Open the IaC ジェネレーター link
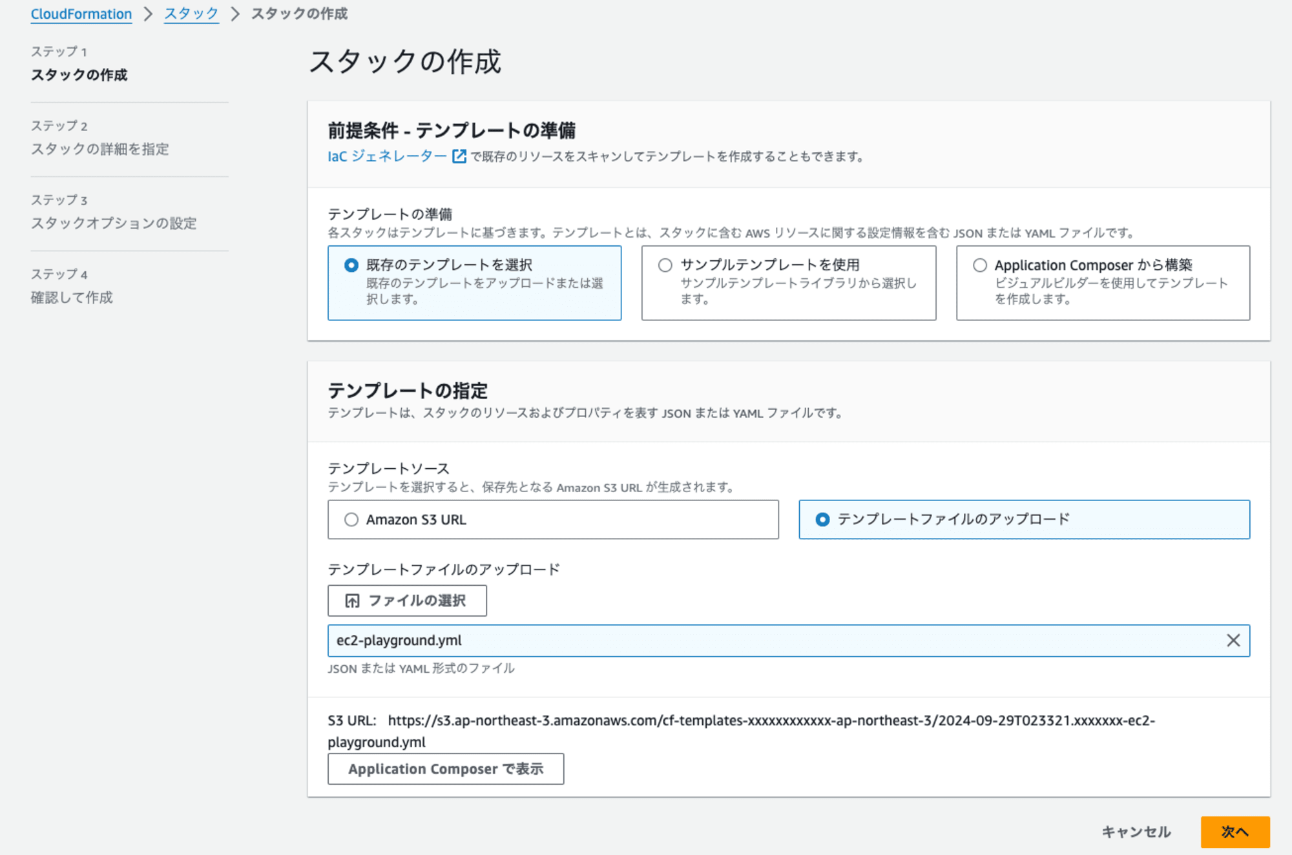Screen dimensions: 1292x855 387,156
